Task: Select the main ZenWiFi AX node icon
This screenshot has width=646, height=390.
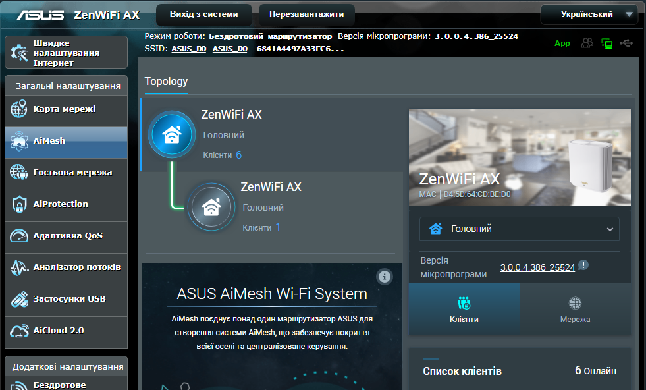Action: [x=172, y=134]
